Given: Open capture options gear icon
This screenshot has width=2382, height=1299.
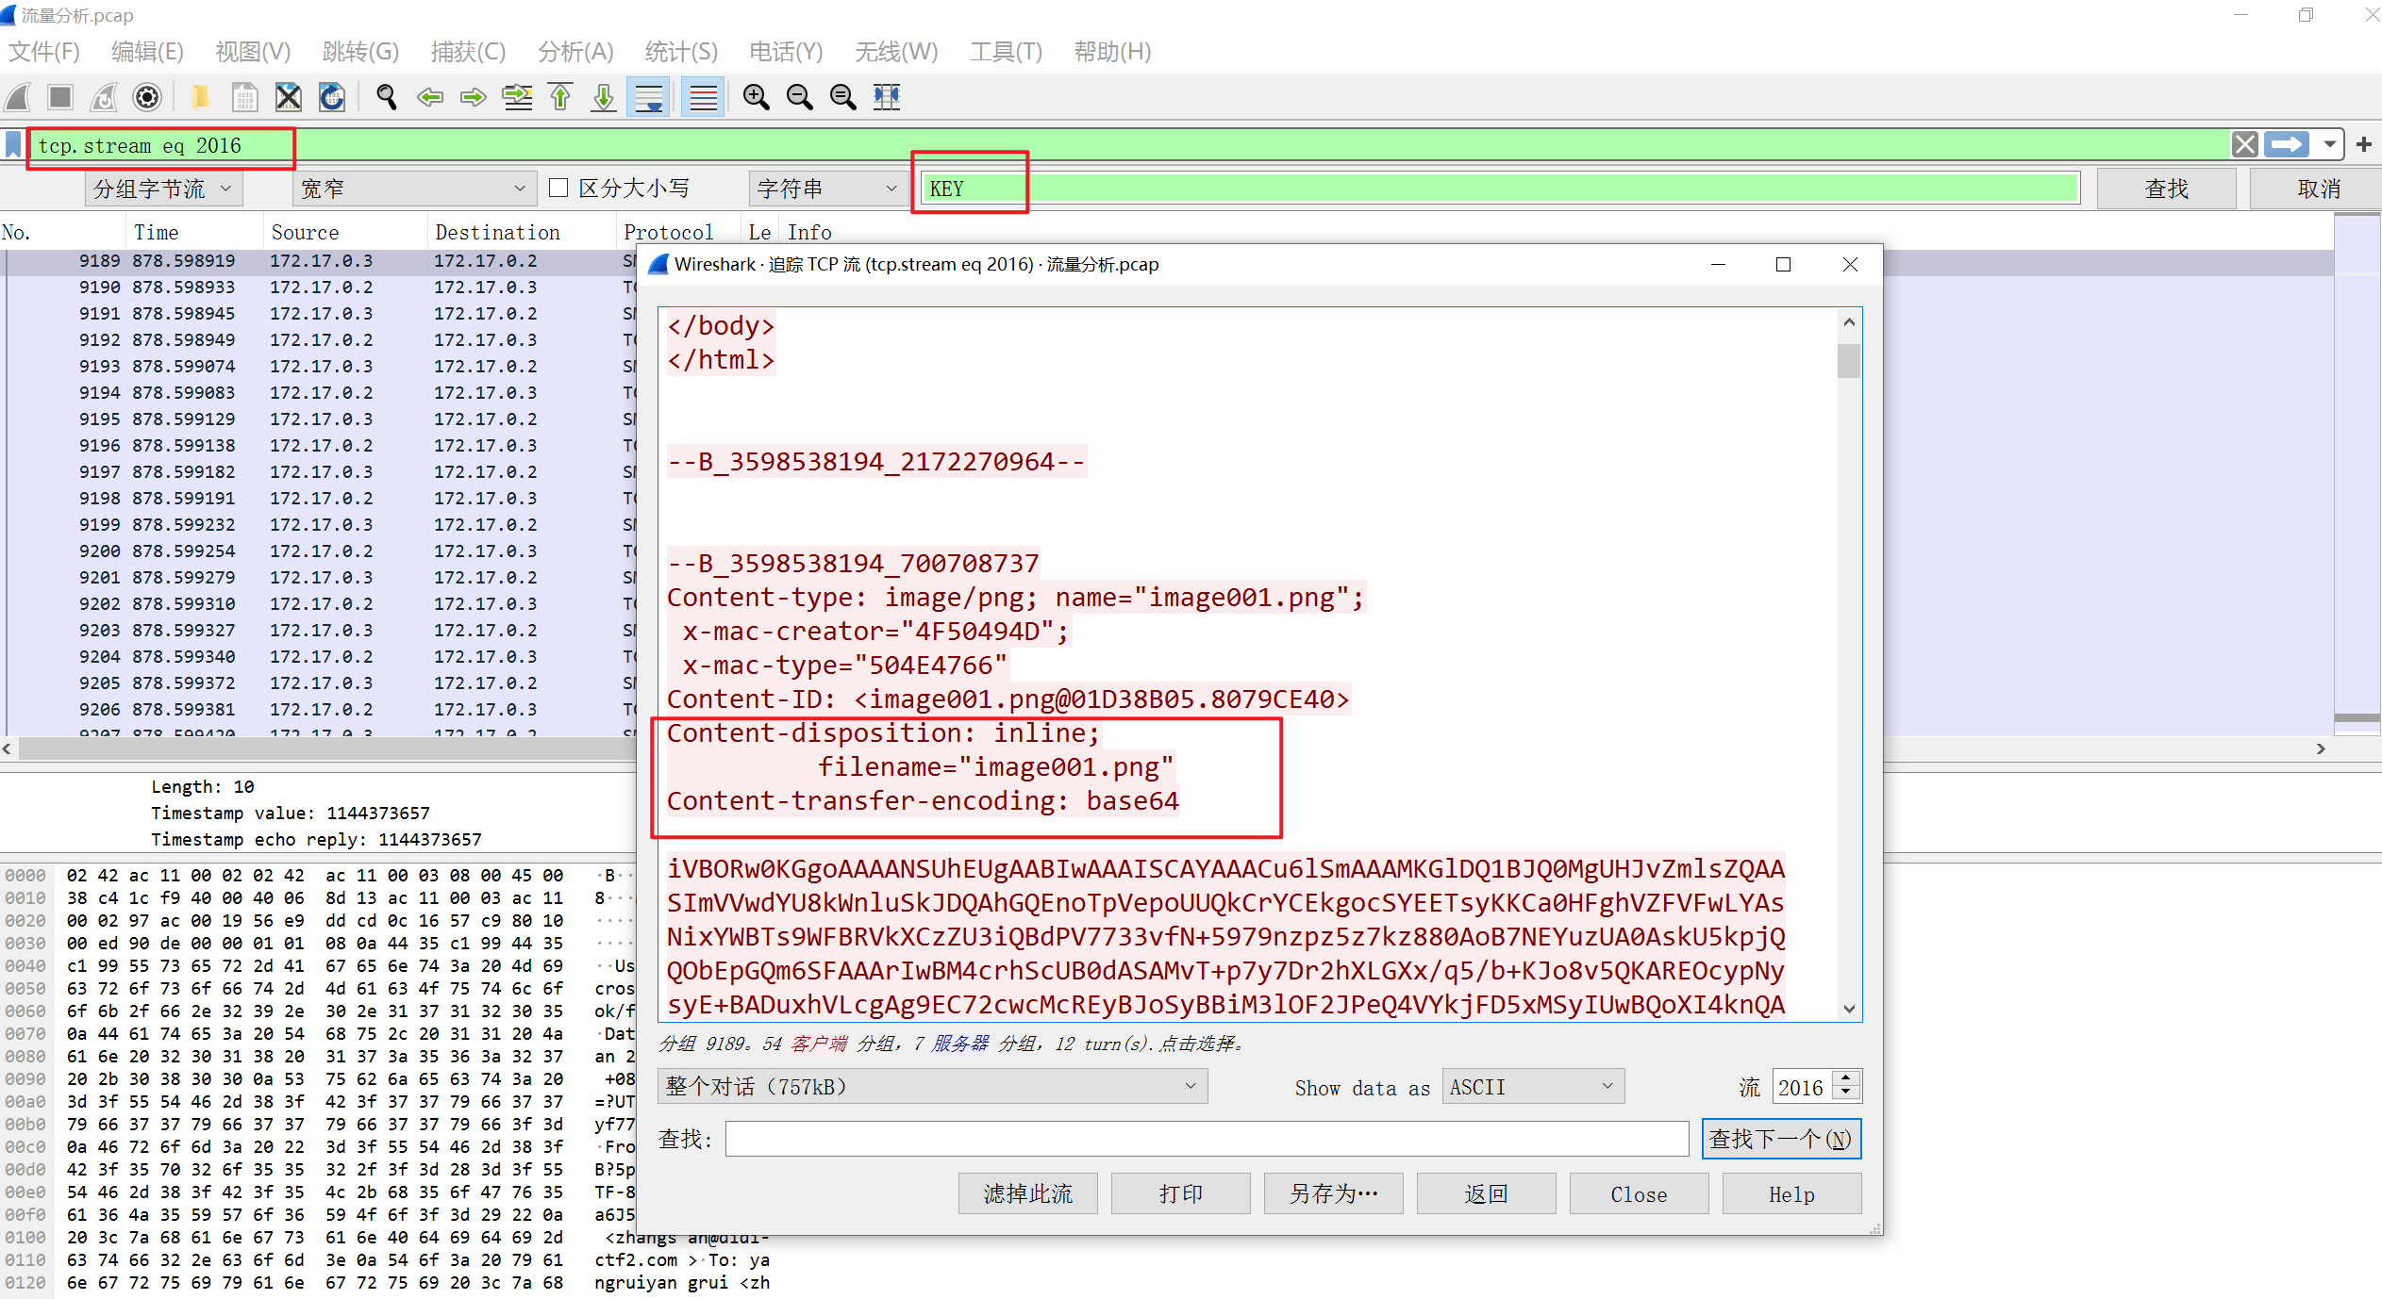Looking at the screenshot, I should pos(147,97).
